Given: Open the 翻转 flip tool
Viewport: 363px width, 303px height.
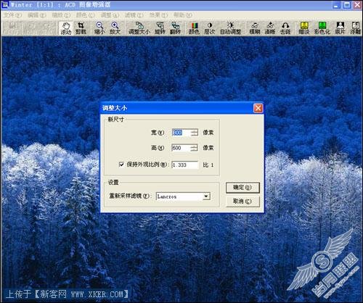Looking at the screenshot, I should click(x=175, y=28).
